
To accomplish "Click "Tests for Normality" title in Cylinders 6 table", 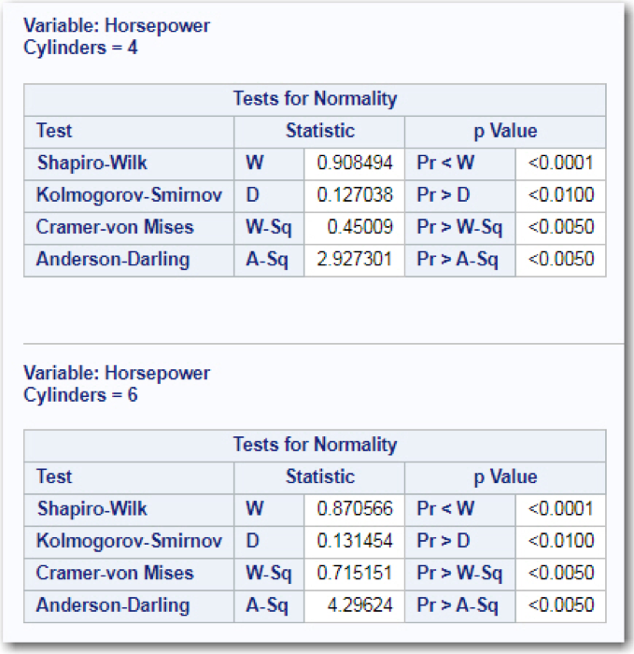I will (x=315, y=445).
